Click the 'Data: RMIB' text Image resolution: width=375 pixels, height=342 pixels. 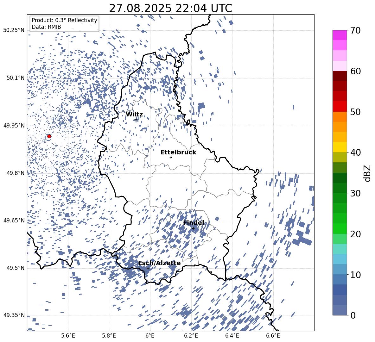coord(46,27)
